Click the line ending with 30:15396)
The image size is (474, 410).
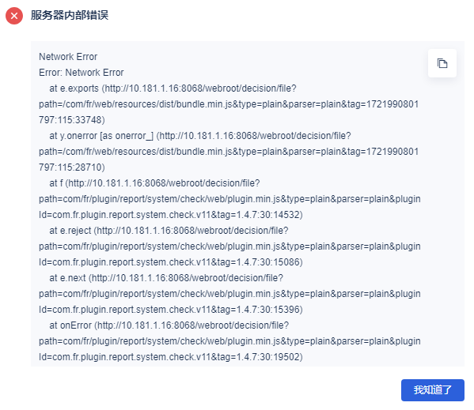171,310
